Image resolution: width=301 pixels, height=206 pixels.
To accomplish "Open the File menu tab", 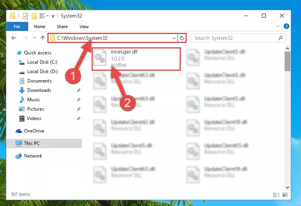I will [17, 27].
